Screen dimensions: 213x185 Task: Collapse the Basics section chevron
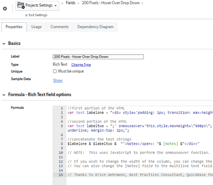click(4, 44)
